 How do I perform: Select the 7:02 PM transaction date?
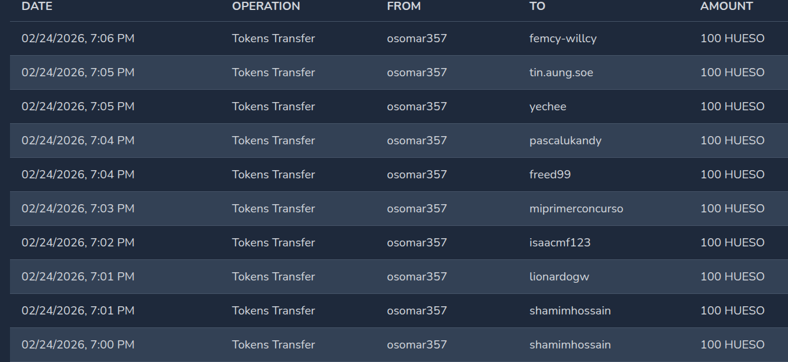(78, 243)
